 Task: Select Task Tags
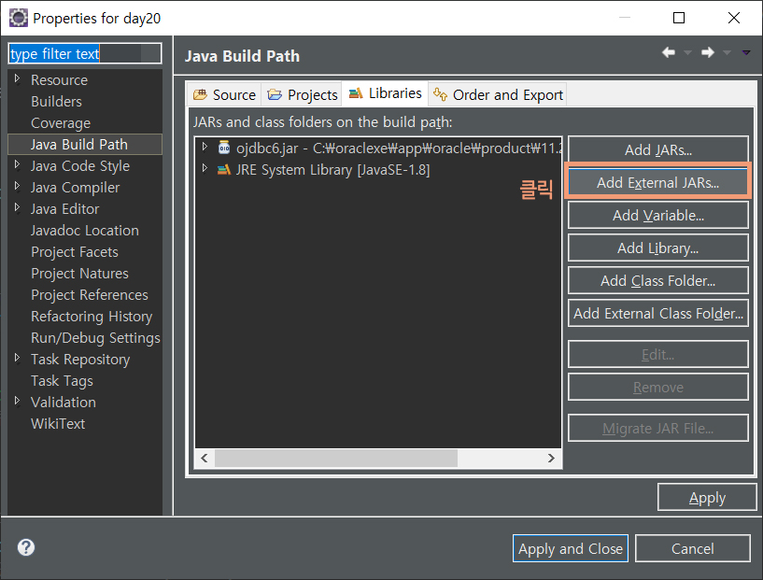(62, 380)
